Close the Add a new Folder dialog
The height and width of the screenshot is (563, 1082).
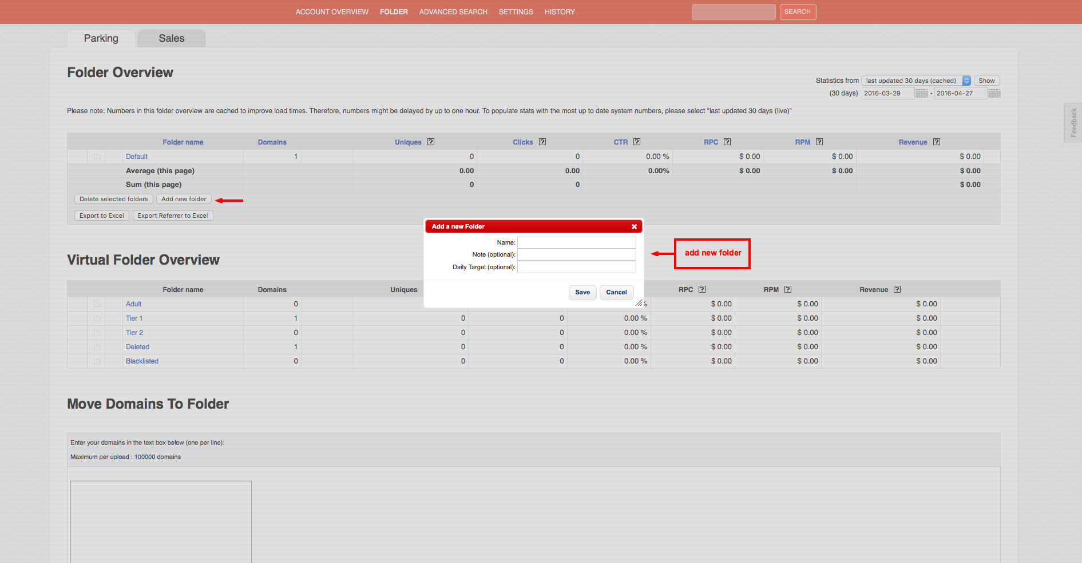pos(634,227)
